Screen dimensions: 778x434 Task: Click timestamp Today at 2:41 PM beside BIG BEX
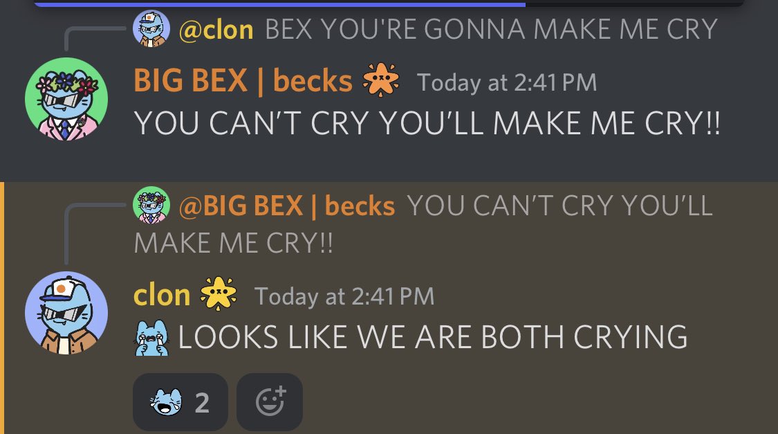point(507,82)
